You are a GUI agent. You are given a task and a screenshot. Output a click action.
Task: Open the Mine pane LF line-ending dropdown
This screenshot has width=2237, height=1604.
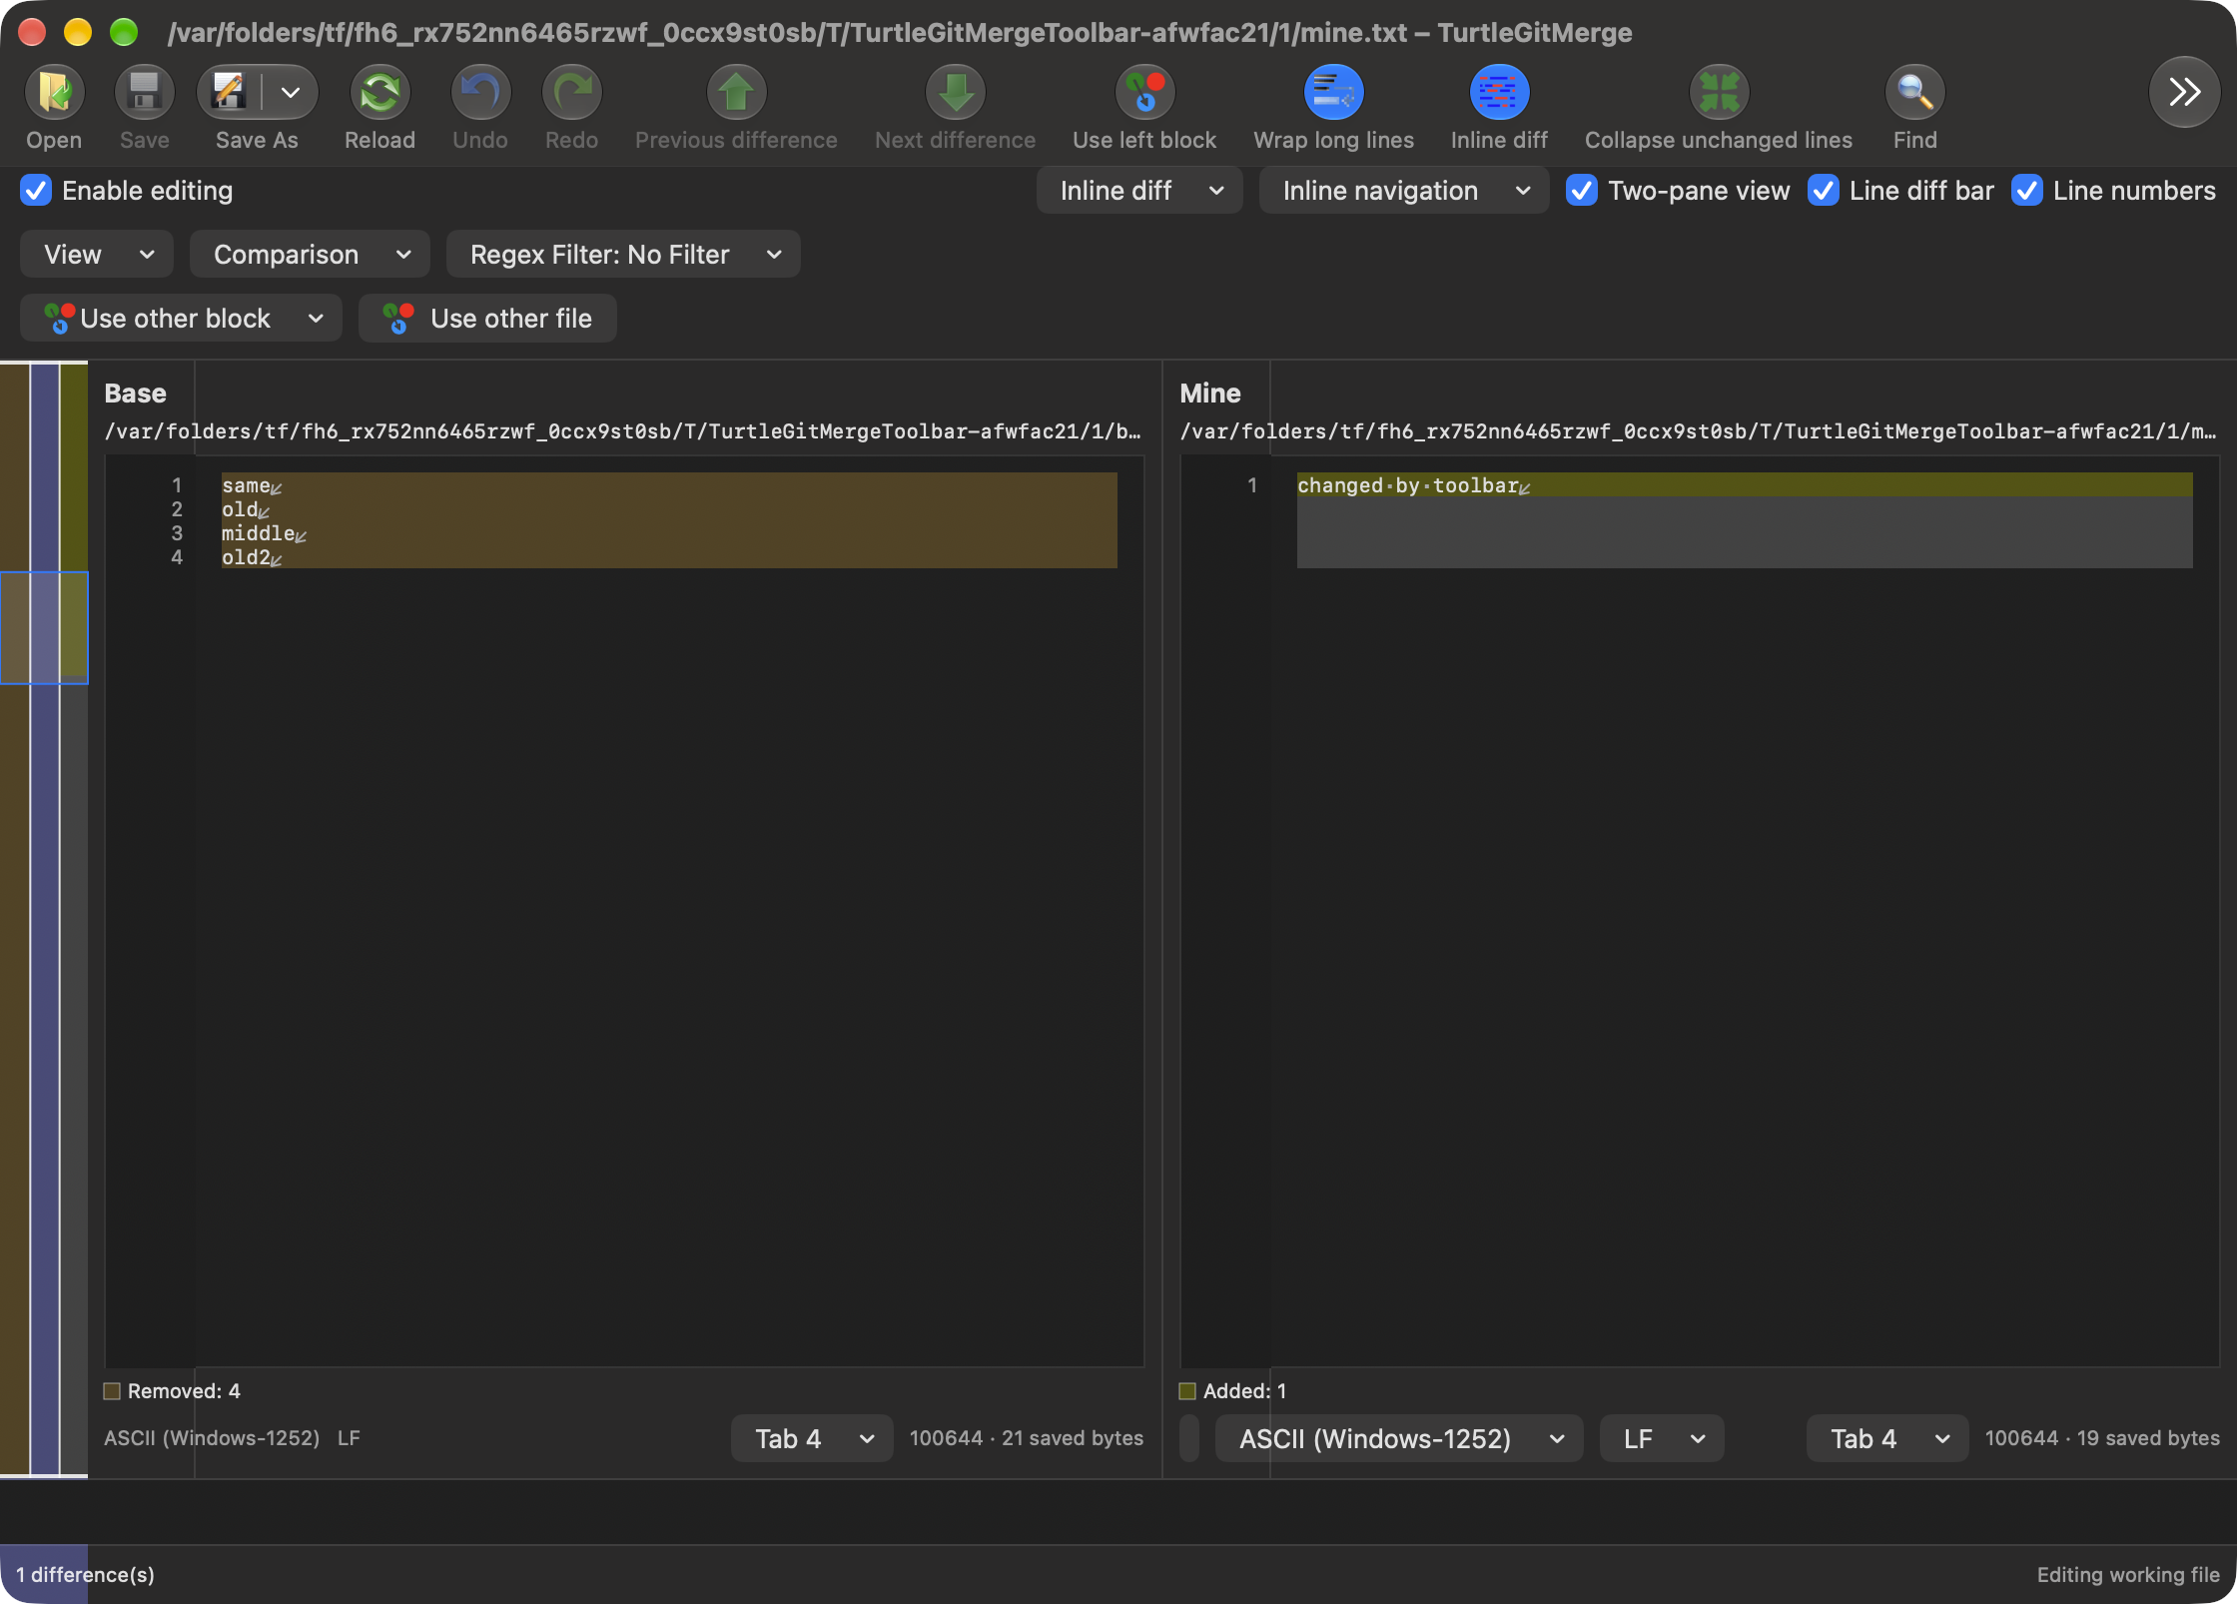click(x=1662, y=1438)
